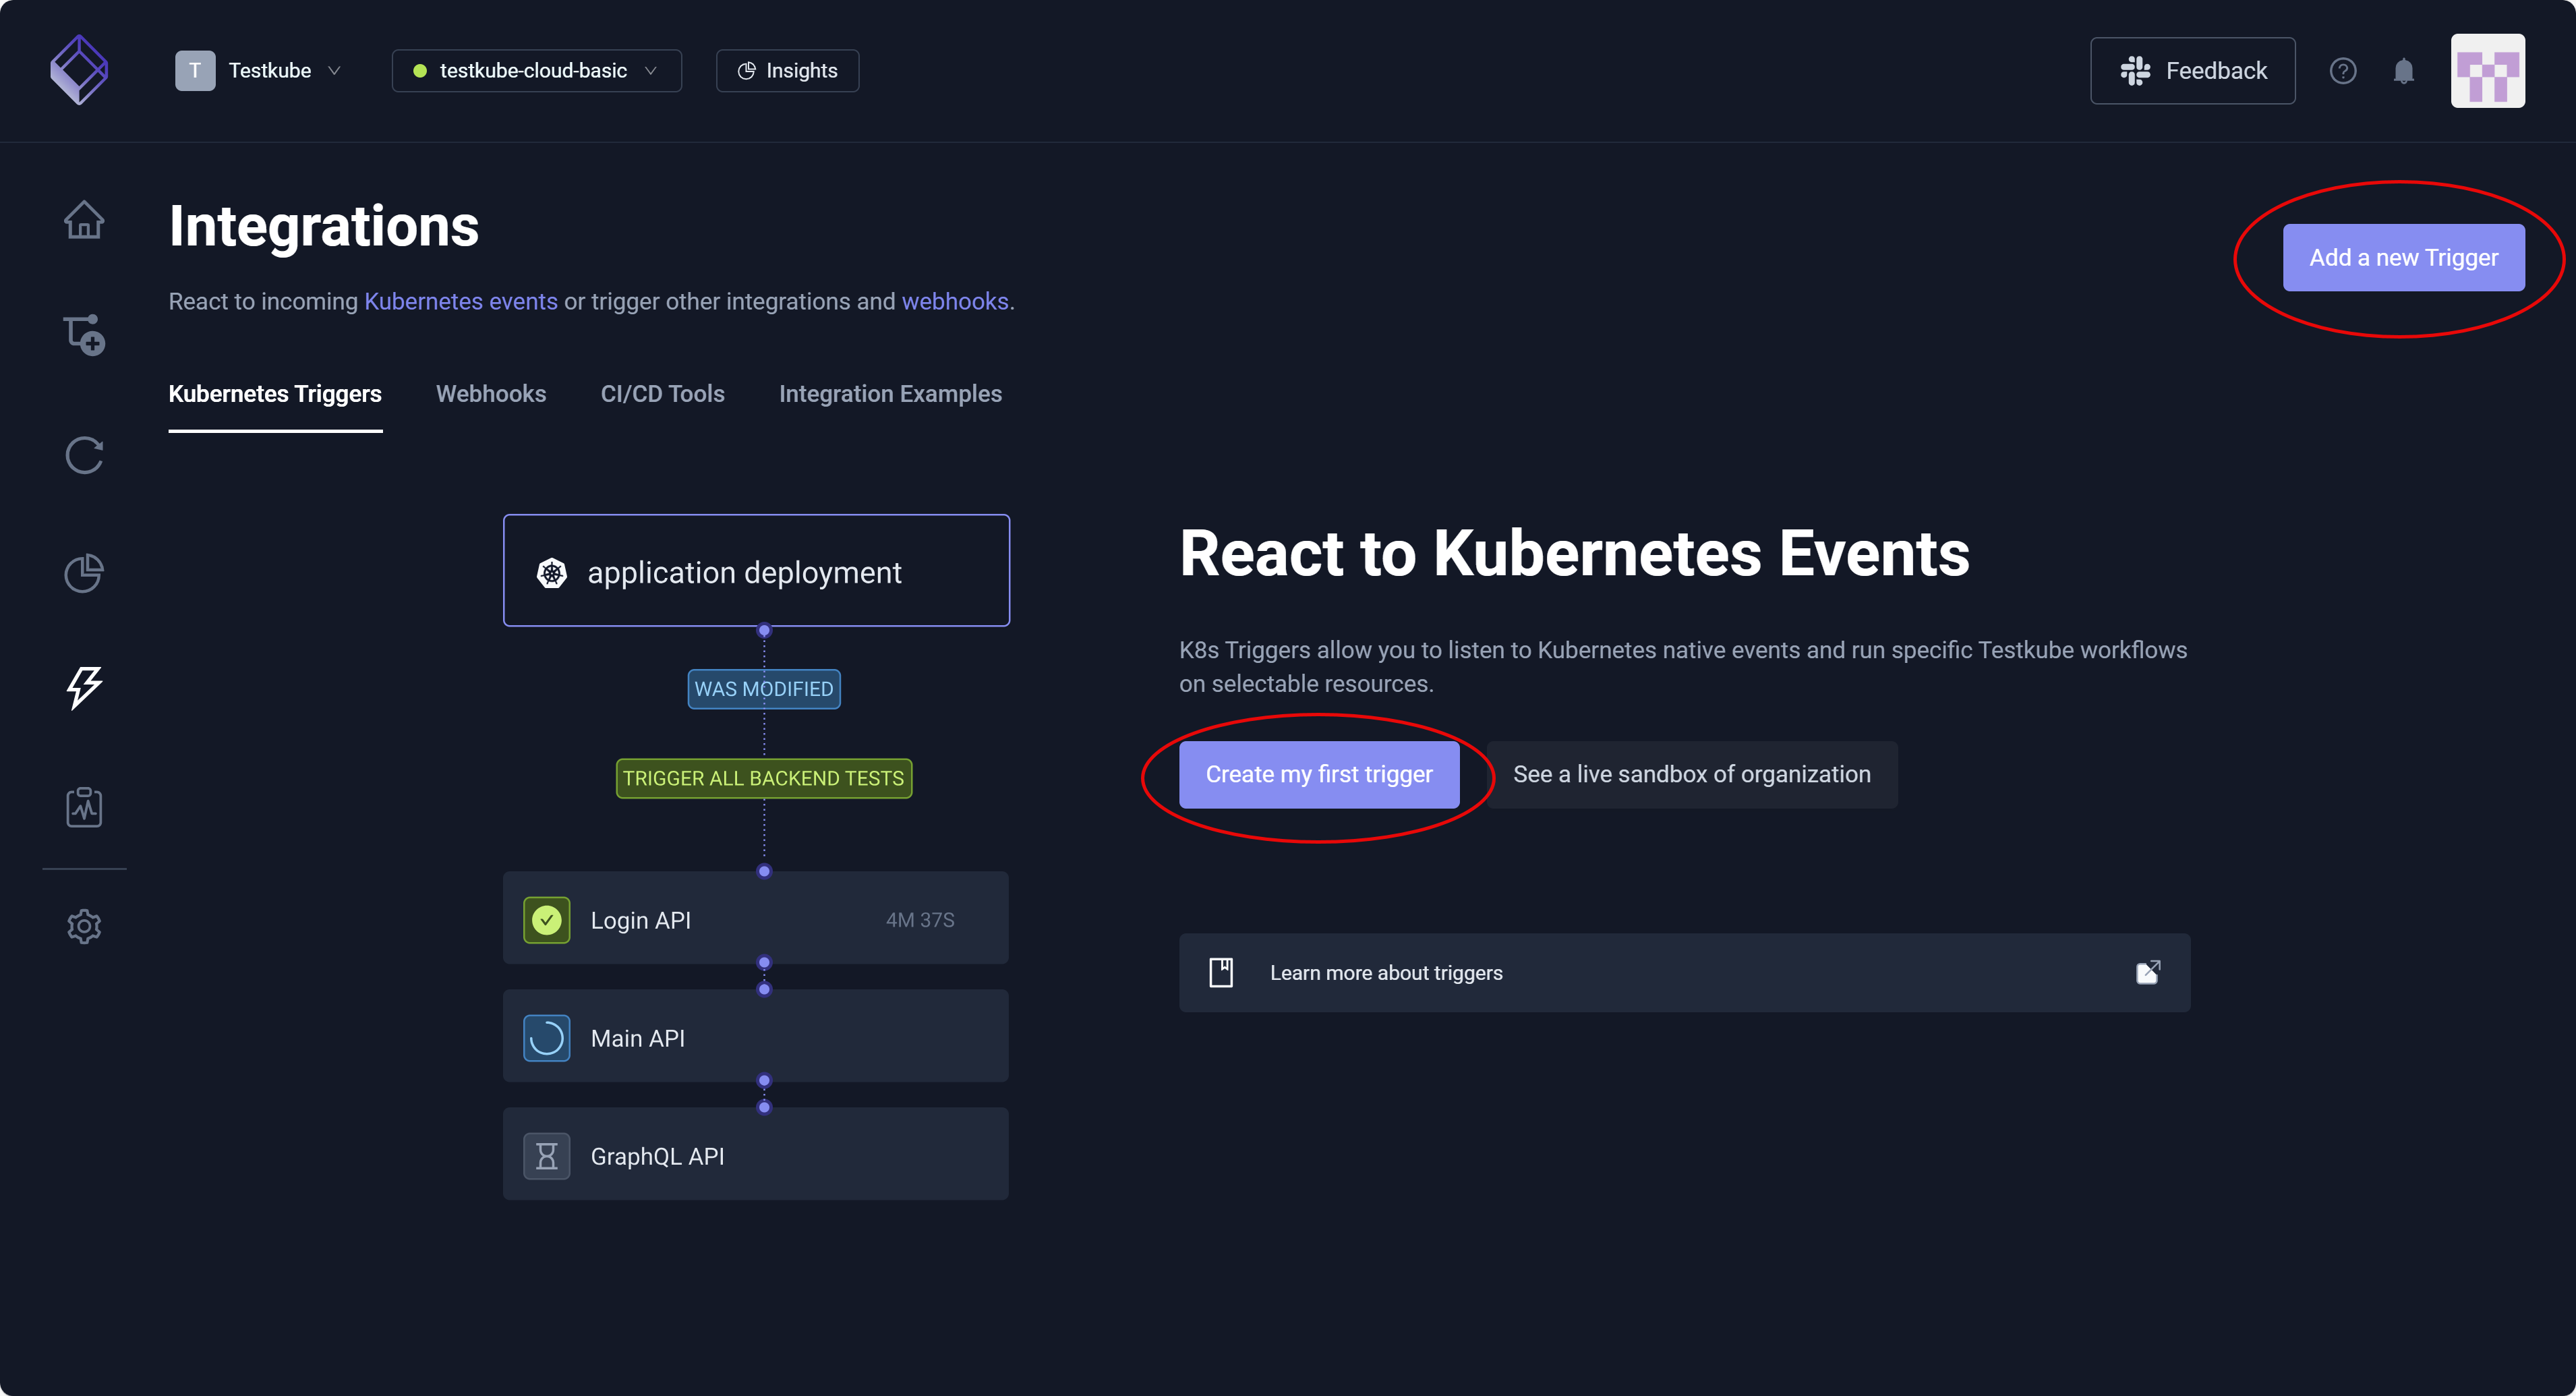Open notifications bell icon
This screenshot has height=1396, width=2576.
tap(2403, 71)
